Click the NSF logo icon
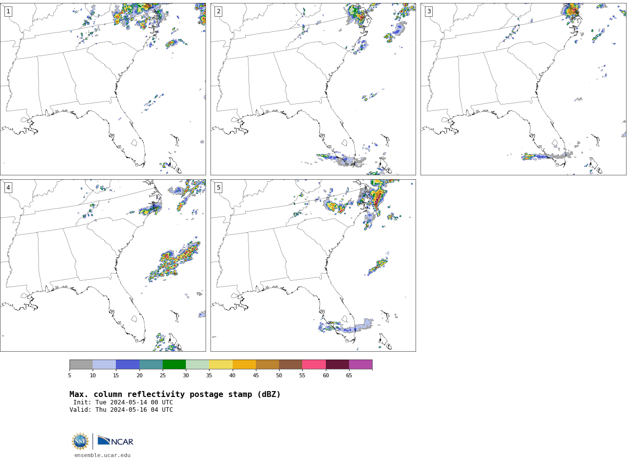Image resolution: width=631 pixels, height=461 pixels. (x=80, y=441)
